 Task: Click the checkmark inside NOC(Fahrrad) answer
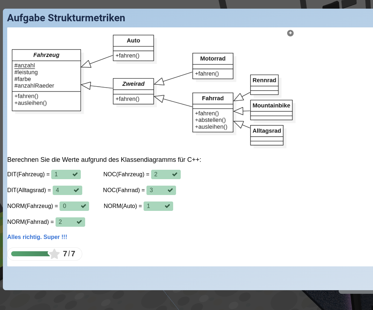[170, 190]
